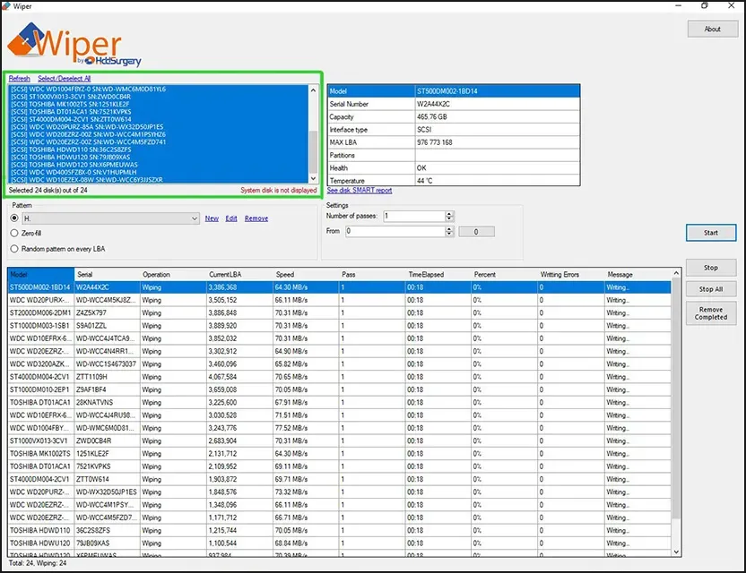This screenshot has width=746, height=573.
Task: Click the About button
Action: (712, 29)
